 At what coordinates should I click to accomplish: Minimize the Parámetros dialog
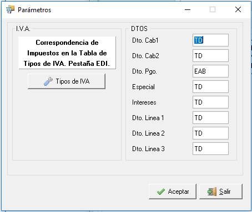click(188, 9)
